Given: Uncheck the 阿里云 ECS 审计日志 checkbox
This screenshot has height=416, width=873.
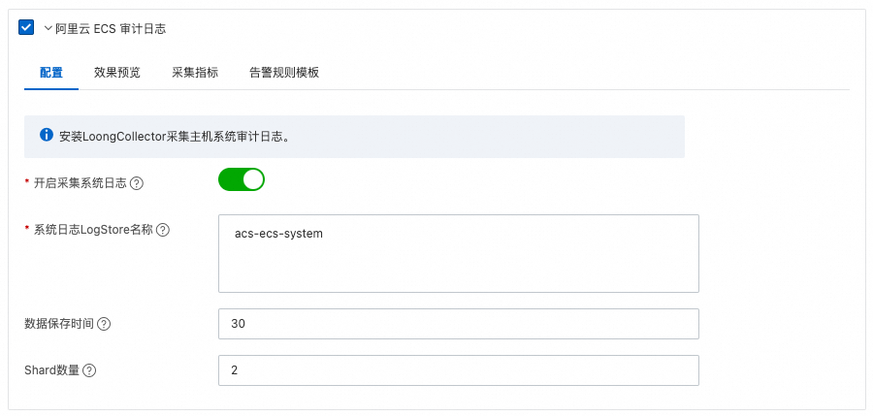Looking at the screenshot, I should (26, 27).
